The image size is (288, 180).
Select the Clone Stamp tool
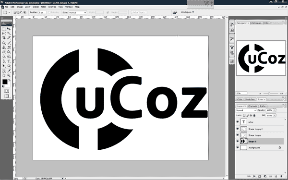coord(4,48)
